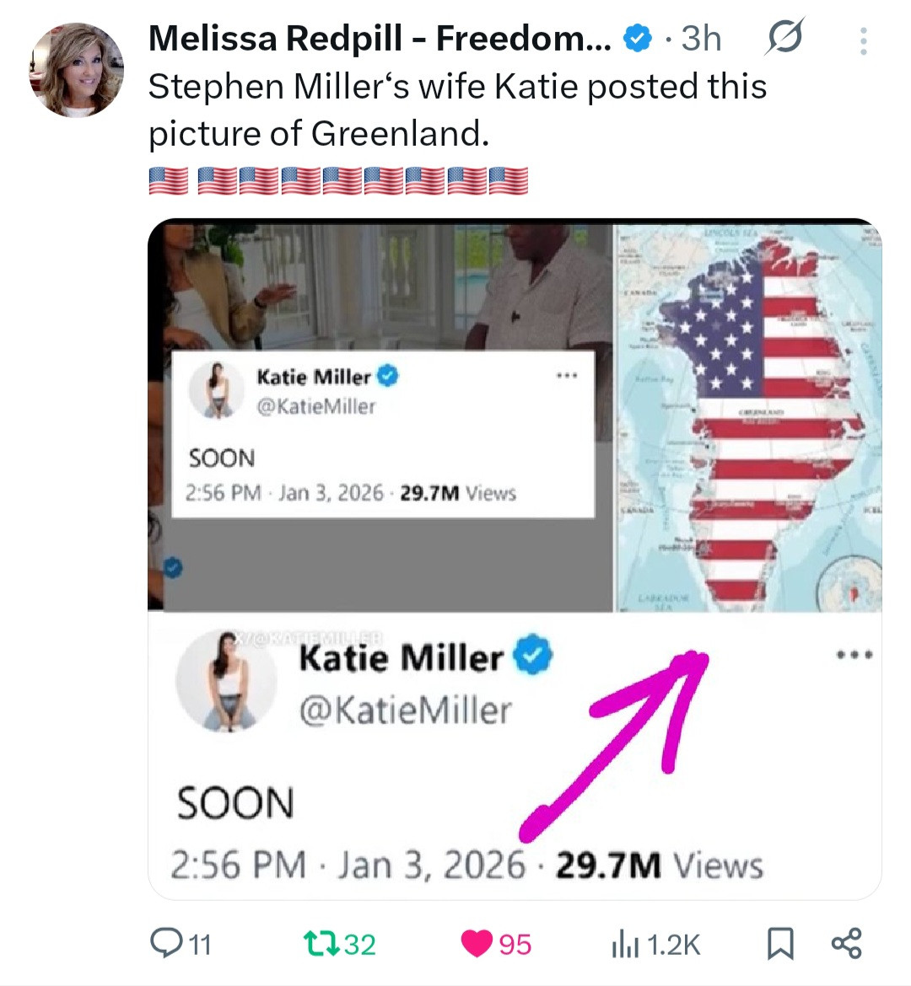The height and width of the screenshot is (986, 911).
Task: Click the large @KatieMiller handle
Action: pos(405,710)
